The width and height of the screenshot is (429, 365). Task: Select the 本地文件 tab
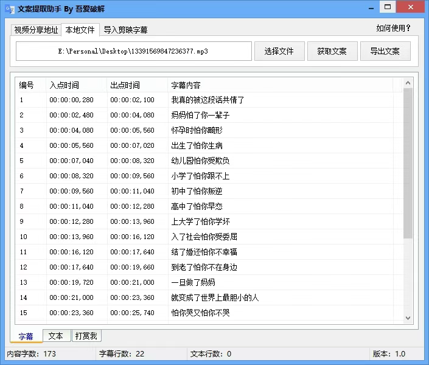(79, 30)
